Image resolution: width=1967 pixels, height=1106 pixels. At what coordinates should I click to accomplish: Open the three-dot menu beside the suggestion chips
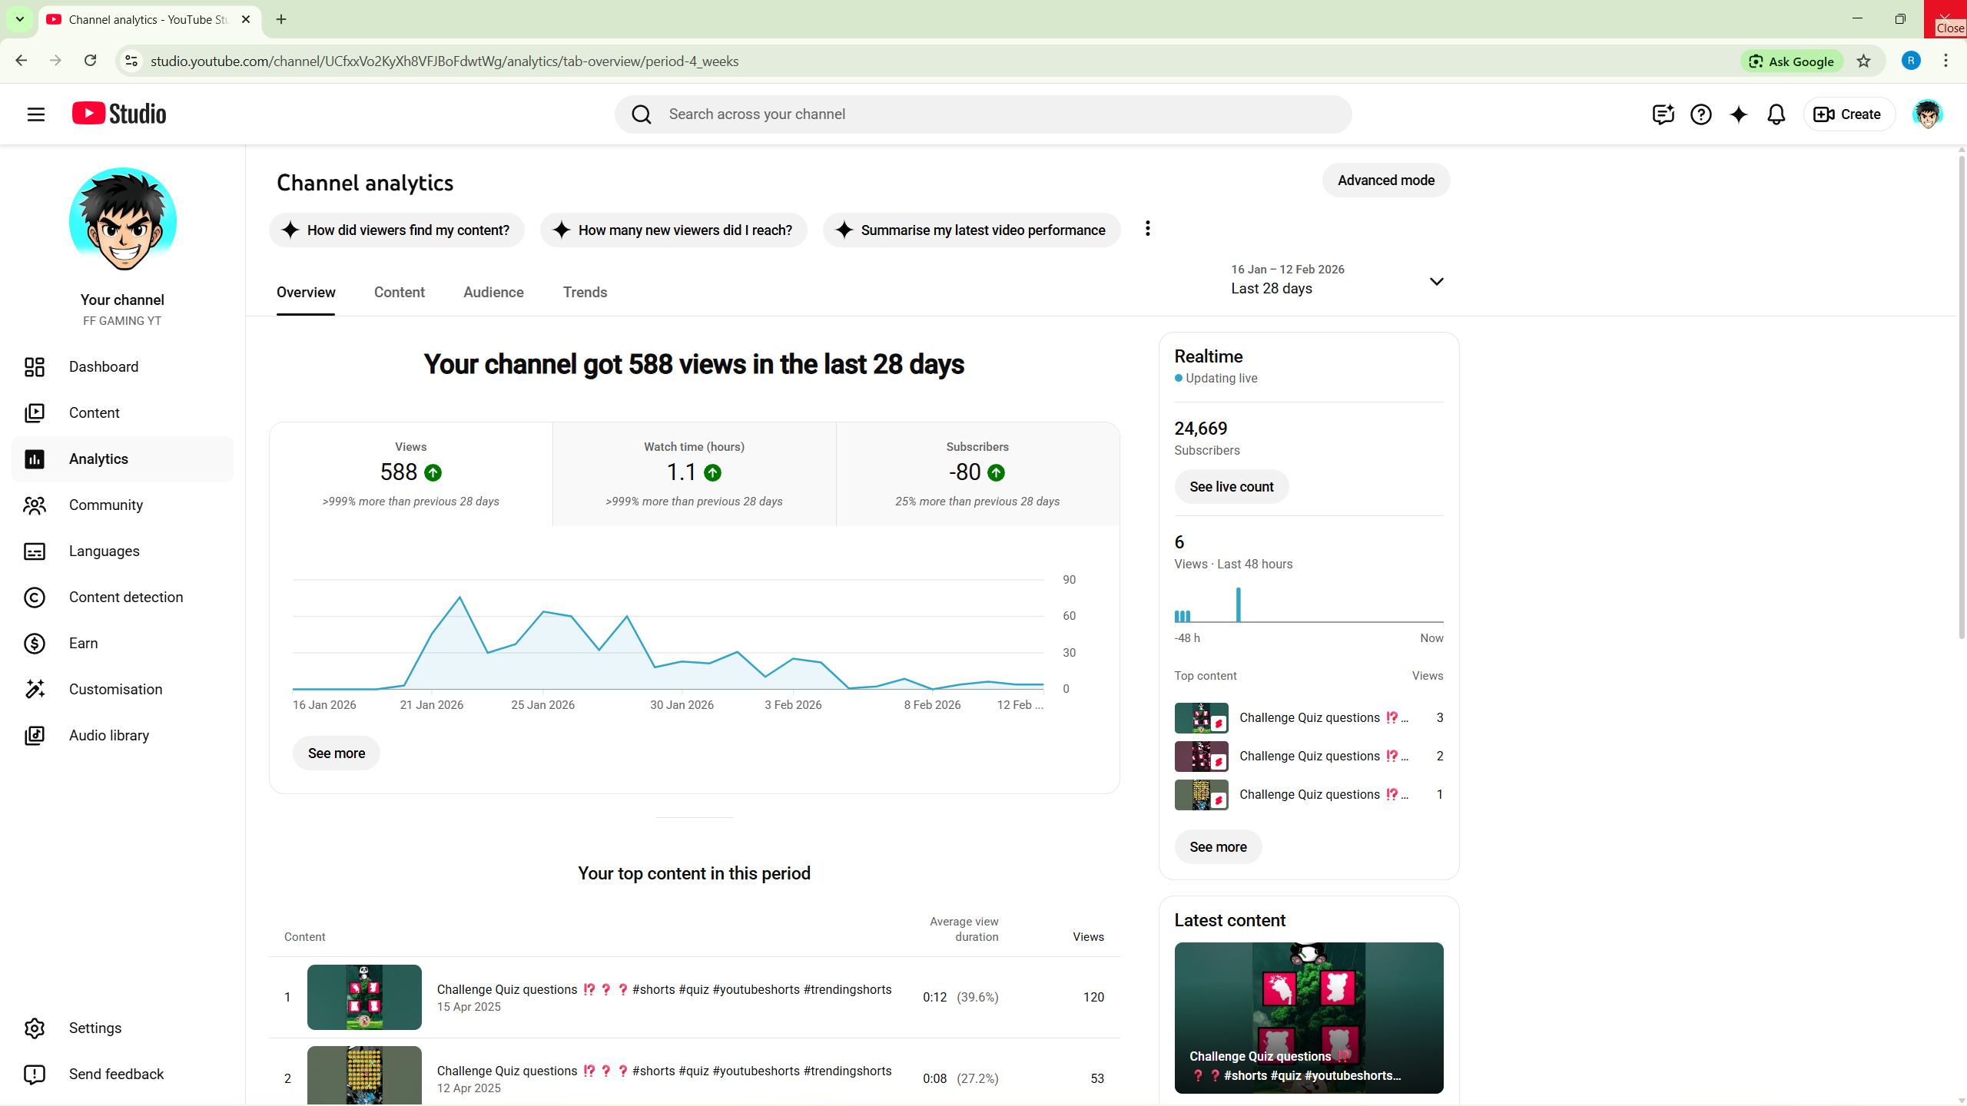[x=1147, y=229]
